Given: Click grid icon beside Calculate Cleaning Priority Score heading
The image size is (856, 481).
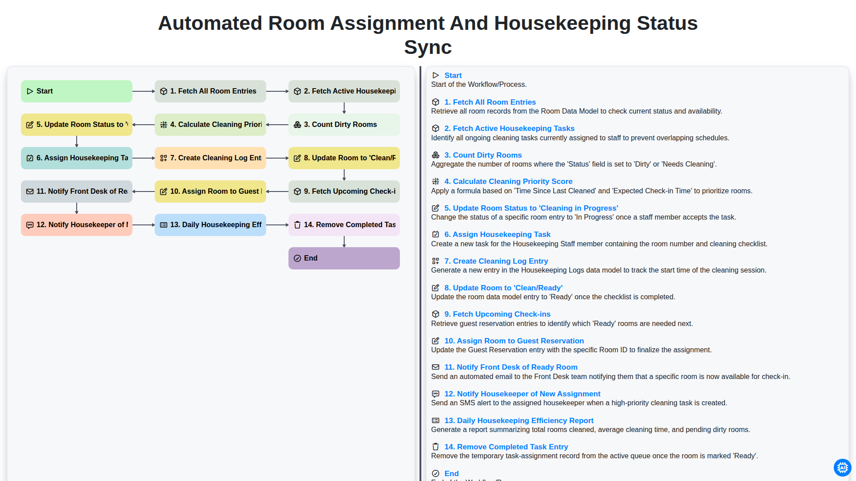Looking at the screenshot, I should click(436, 181).
